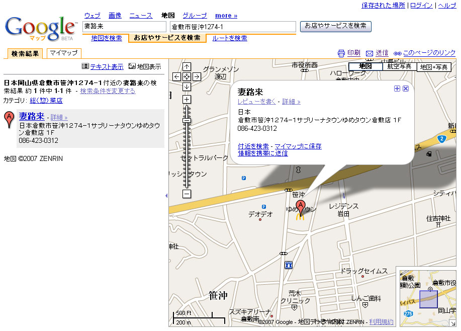The height and width of the screenshot is (331, 461).
Task: Click the chain link icon
Action: (398, 53)
